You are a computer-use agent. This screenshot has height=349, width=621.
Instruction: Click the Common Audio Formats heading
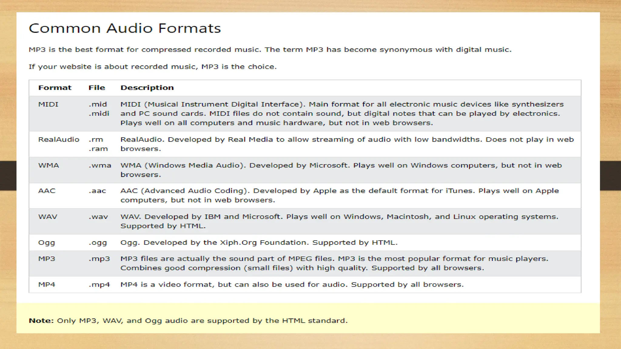(x=125, y=28)
